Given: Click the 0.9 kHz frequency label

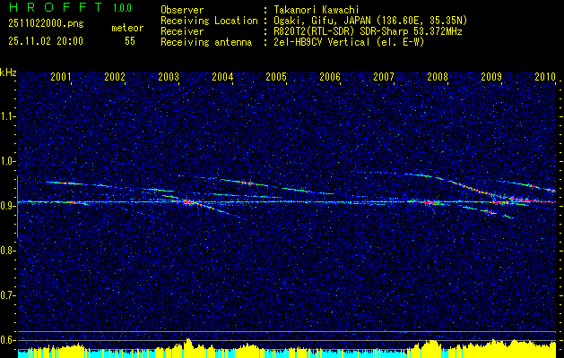Looking at the screenshot, I should [7, 206].
